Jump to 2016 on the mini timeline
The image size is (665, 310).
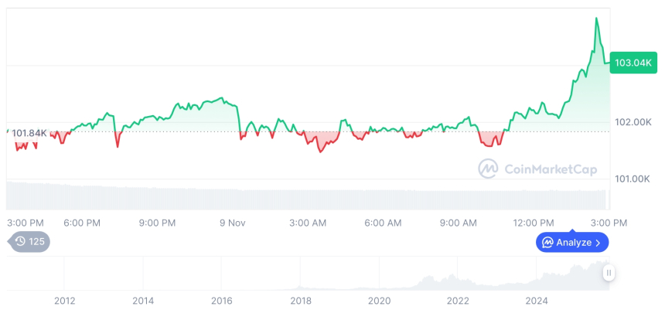222,300
